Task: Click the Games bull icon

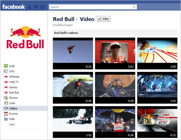Action: click(x=6, y=87)
